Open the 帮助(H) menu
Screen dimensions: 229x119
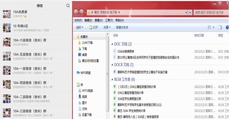(x=120, y=20)
